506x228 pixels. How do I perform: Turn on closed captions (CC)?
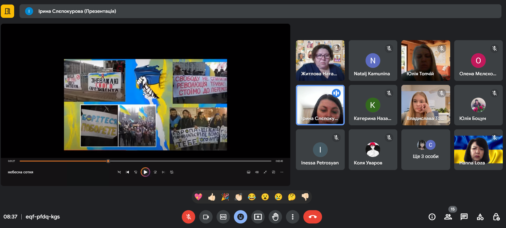[x=223, y=217]
